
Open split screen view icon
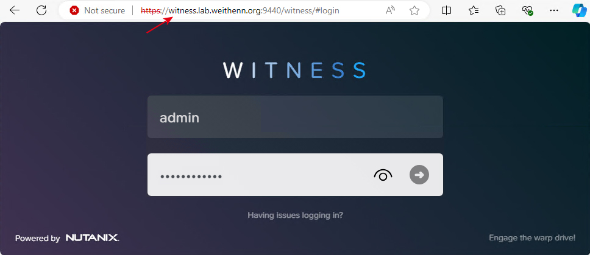[x=446, y=10]
